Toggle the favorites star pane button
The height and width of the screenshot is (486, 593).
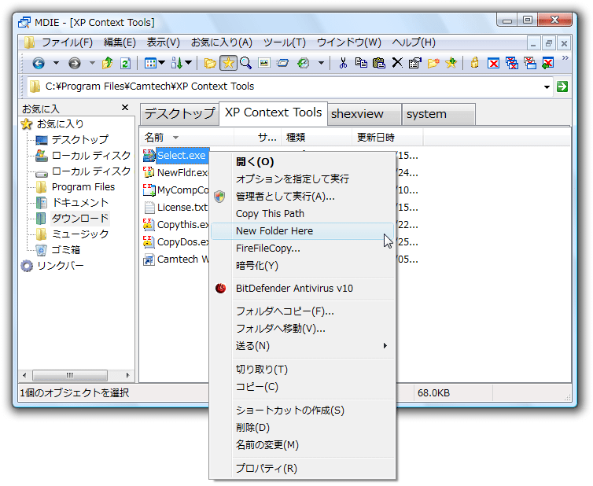(228, 63)
